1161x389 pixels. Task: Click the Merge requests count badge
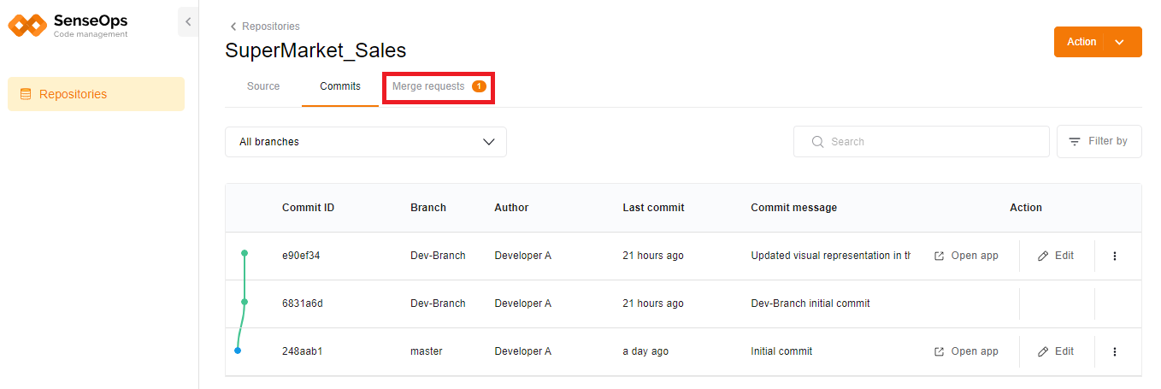(479, 86)
